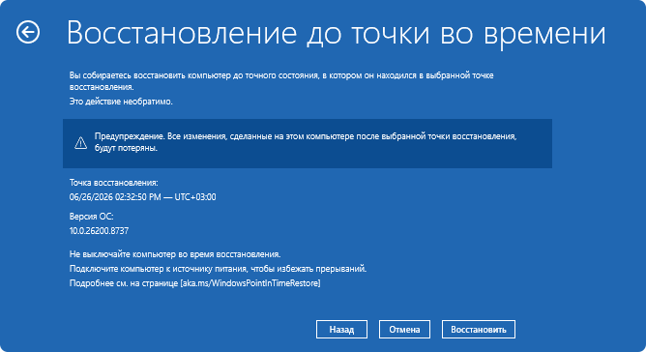The width and height of the screenshot is (646, 352).
Task: Click the text "Это действие необратимо."
Action: click(121, 102)
